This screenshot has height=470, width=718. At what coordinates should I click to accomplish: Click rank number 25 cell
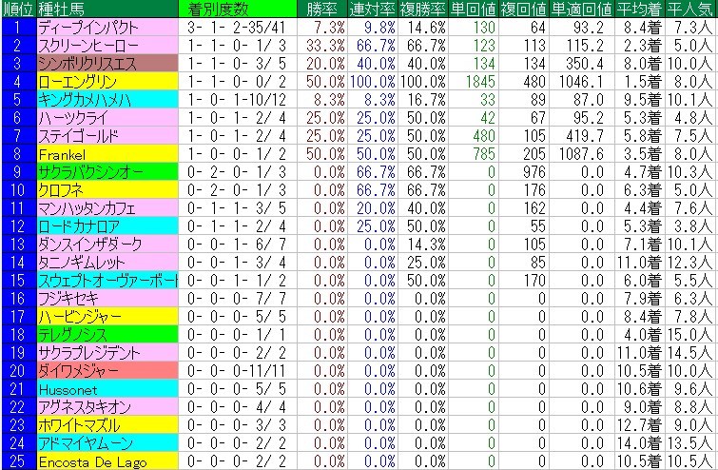click(x=18, y=461)
